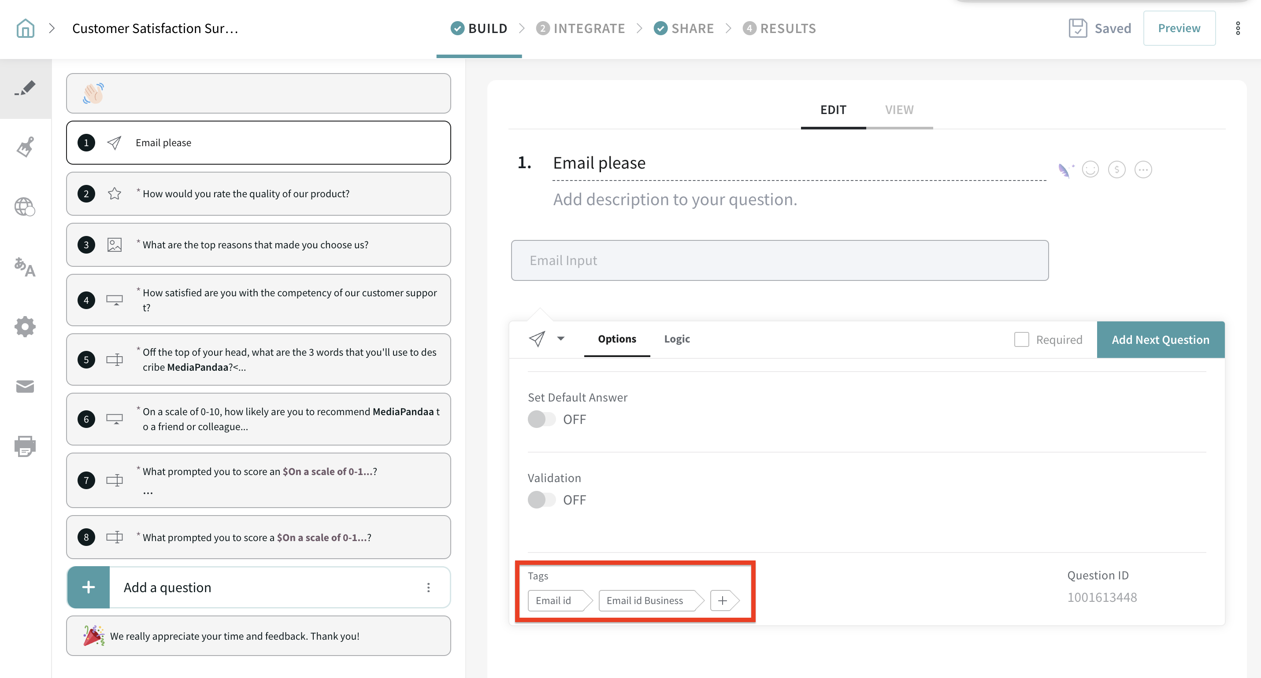
Task: Open the translation languages sidebar icon
Action: [25, 267]
